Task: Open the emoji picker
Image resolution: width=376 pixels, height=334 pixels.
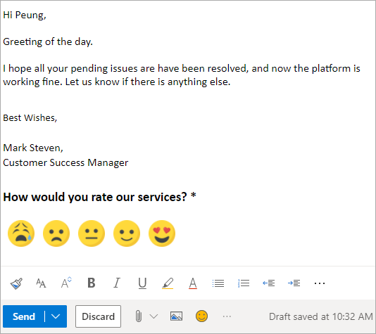Action: tap(201, 316)
